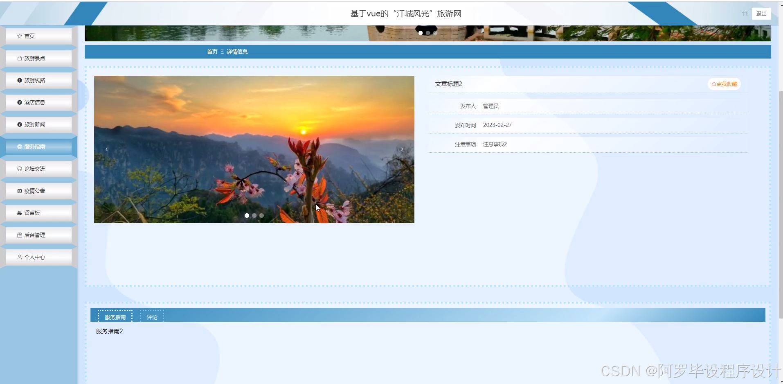Click the 注意事项2 value text
The image size is (783, 384).
coord(495,144)
